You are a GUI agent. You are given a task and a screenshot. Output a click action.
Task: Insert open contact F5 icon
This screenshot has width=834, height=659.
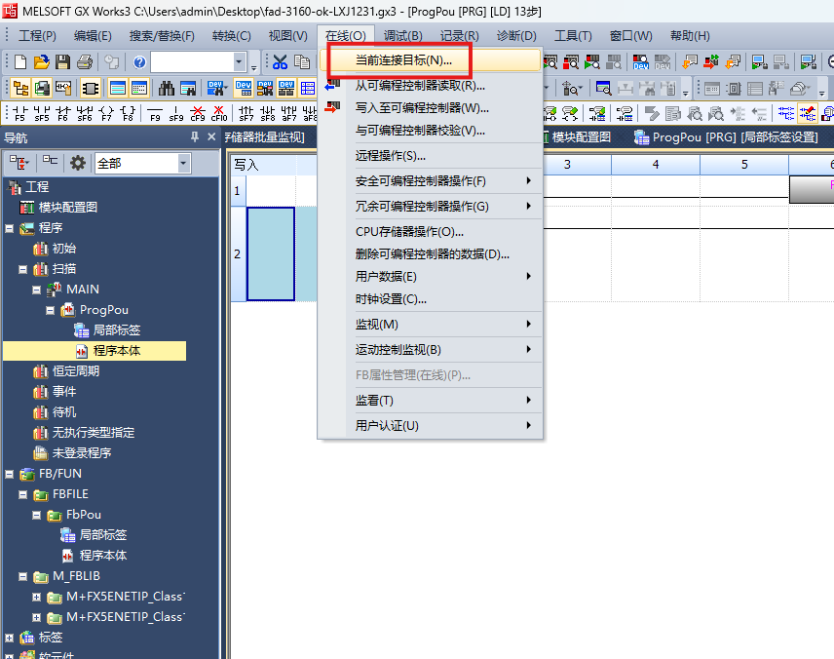19,113
